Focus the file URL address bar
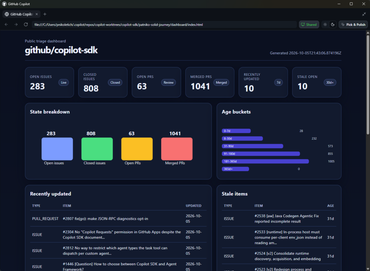The width and height of the screenshot is (370, 271). 164,25
